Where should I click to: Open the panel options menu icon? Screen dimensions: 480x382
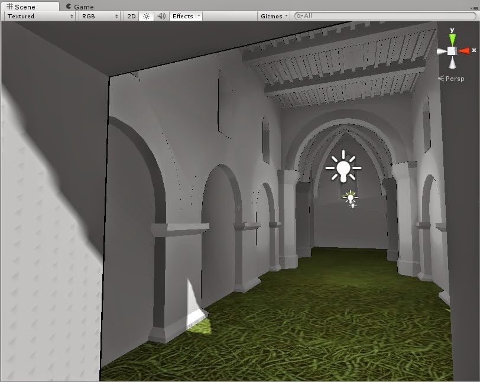point(474,8)
